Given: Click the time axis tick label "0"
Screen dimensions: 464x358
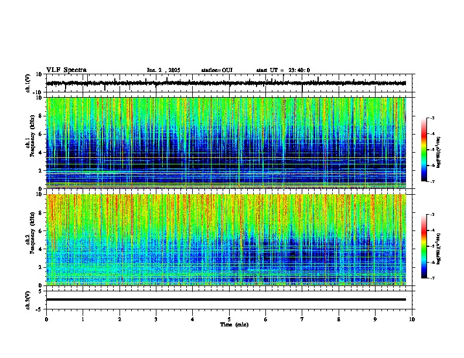Looking at the screenshot, I should (x=46, y=319).
